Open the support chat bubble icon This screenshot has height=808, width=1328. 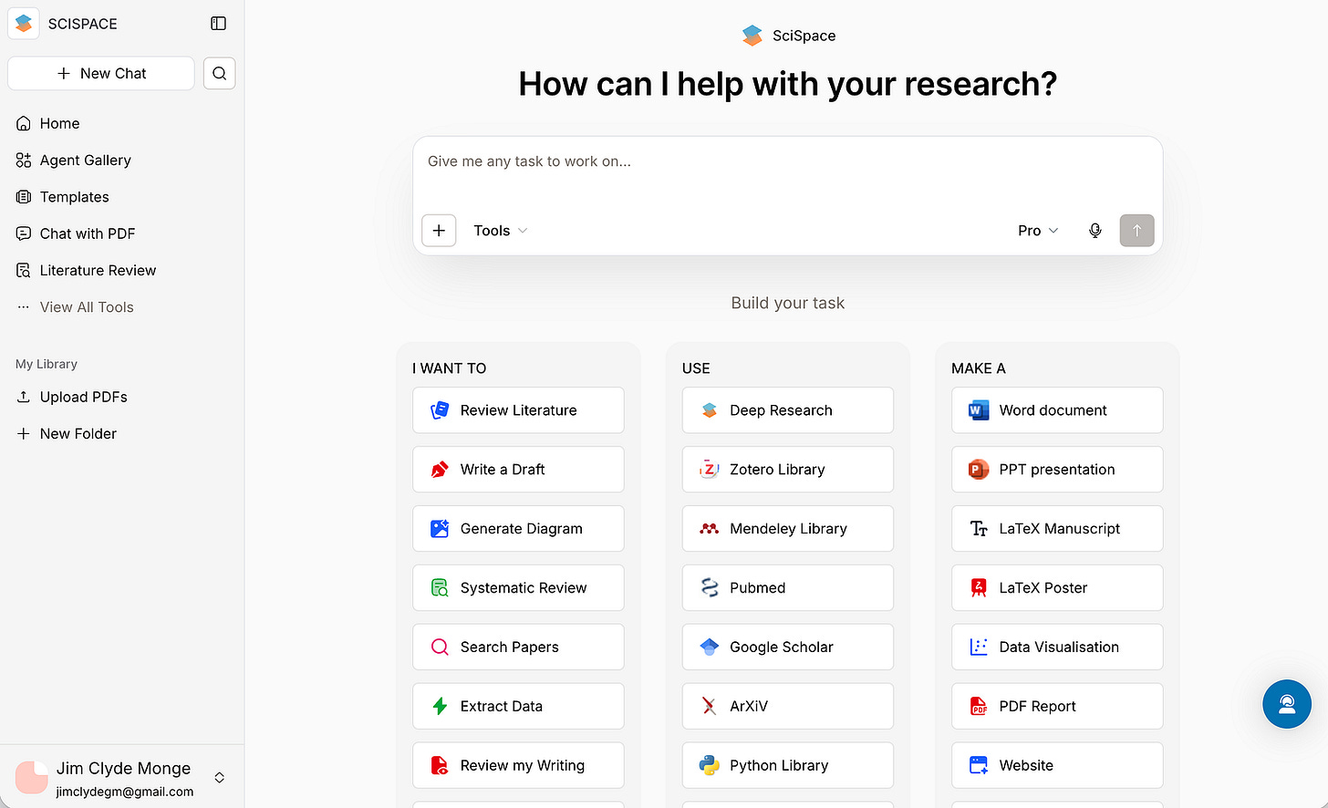coord(1287,703)
